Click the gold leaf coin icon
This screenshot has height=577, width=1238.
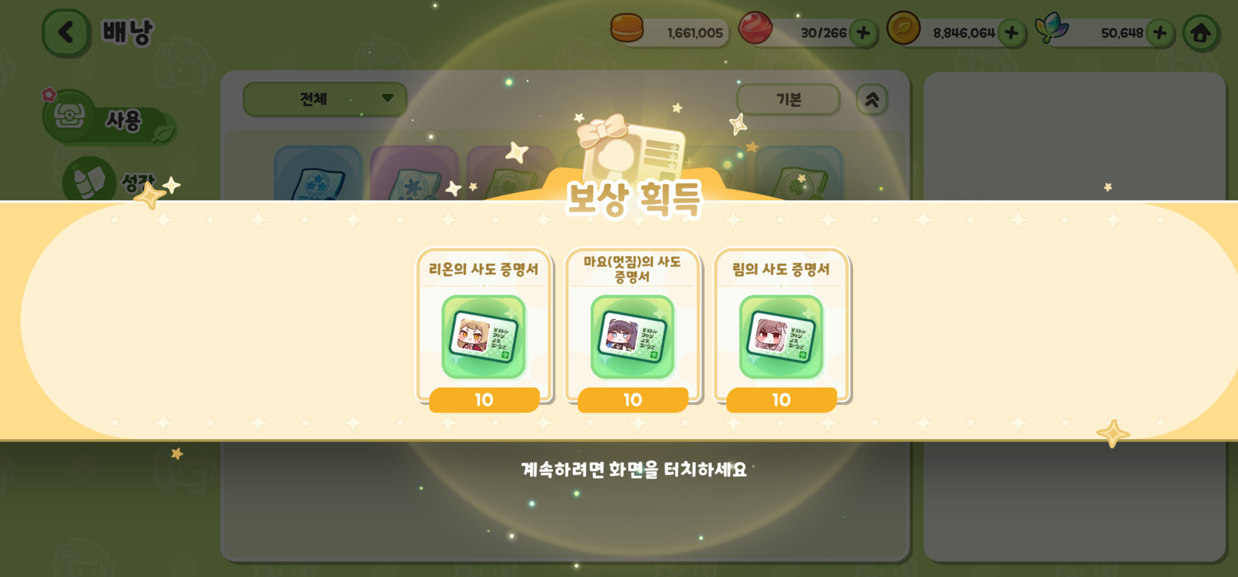coord(903,28)
